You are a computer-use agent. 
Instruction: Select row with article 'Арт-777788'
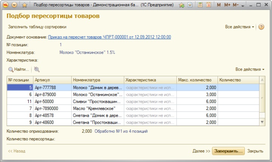click(x=133, y=87)
